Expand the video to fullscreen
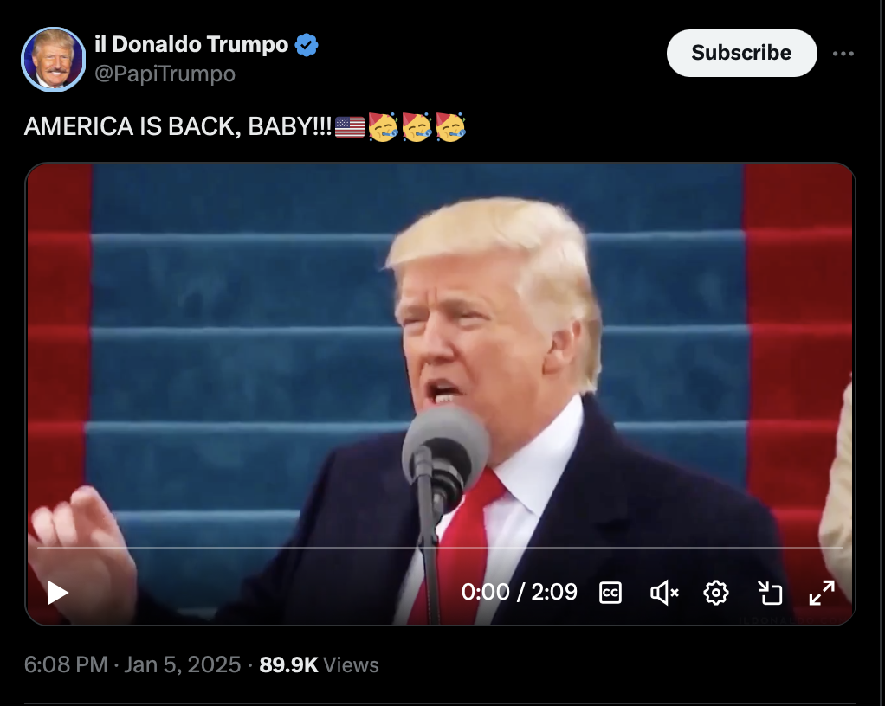The width and height of the screenshot is (885, 706). [822, 593]
